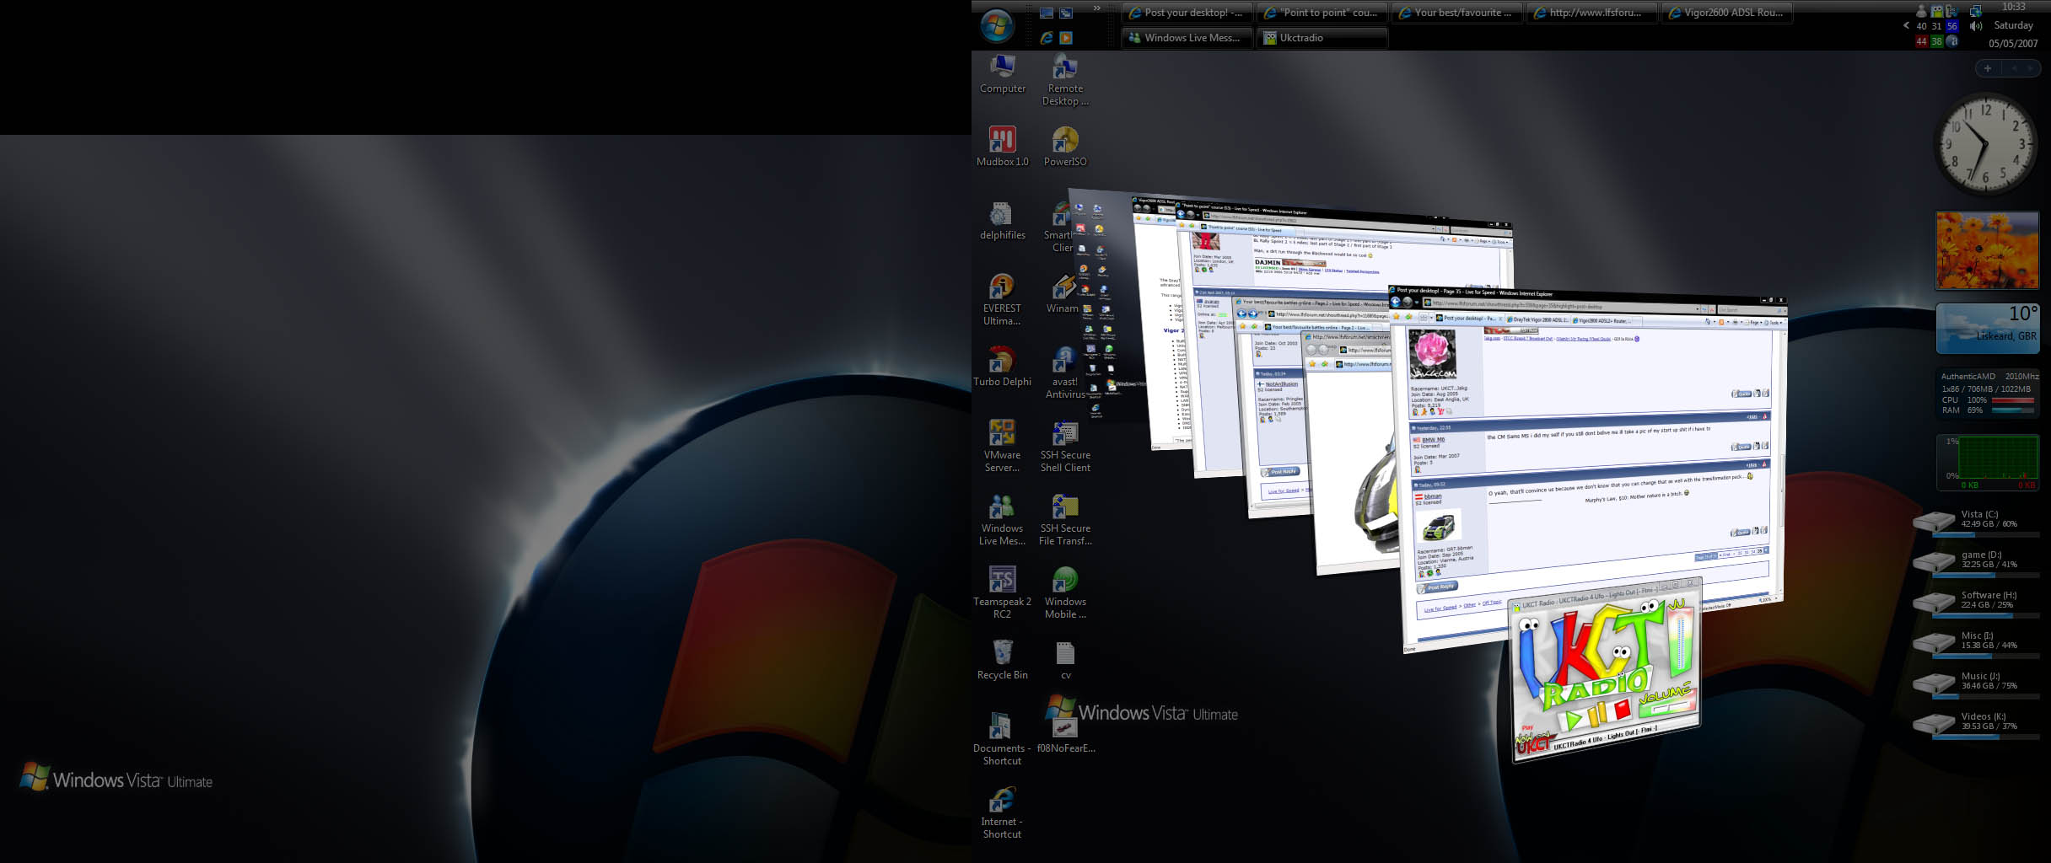Launch Internet Explorer from Quick Launch
Screen dimensions: 2051x863
[1047, 38]
